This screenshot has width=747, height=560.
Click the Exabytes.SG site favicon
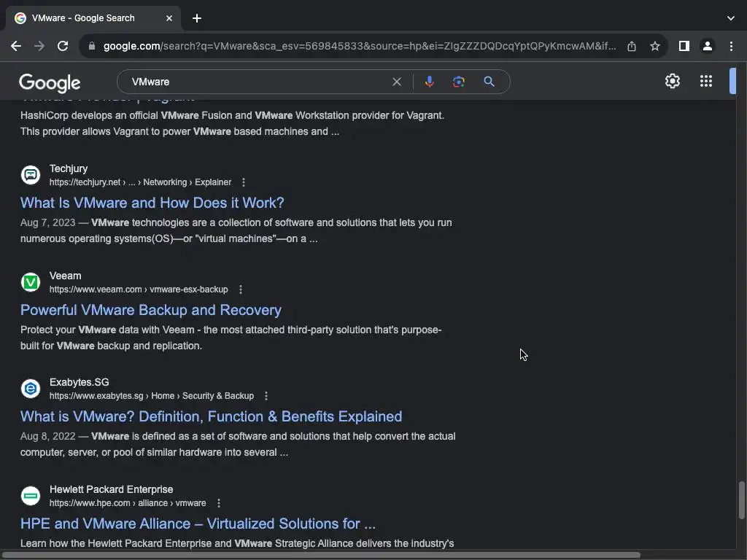click(x=31, y=389)
